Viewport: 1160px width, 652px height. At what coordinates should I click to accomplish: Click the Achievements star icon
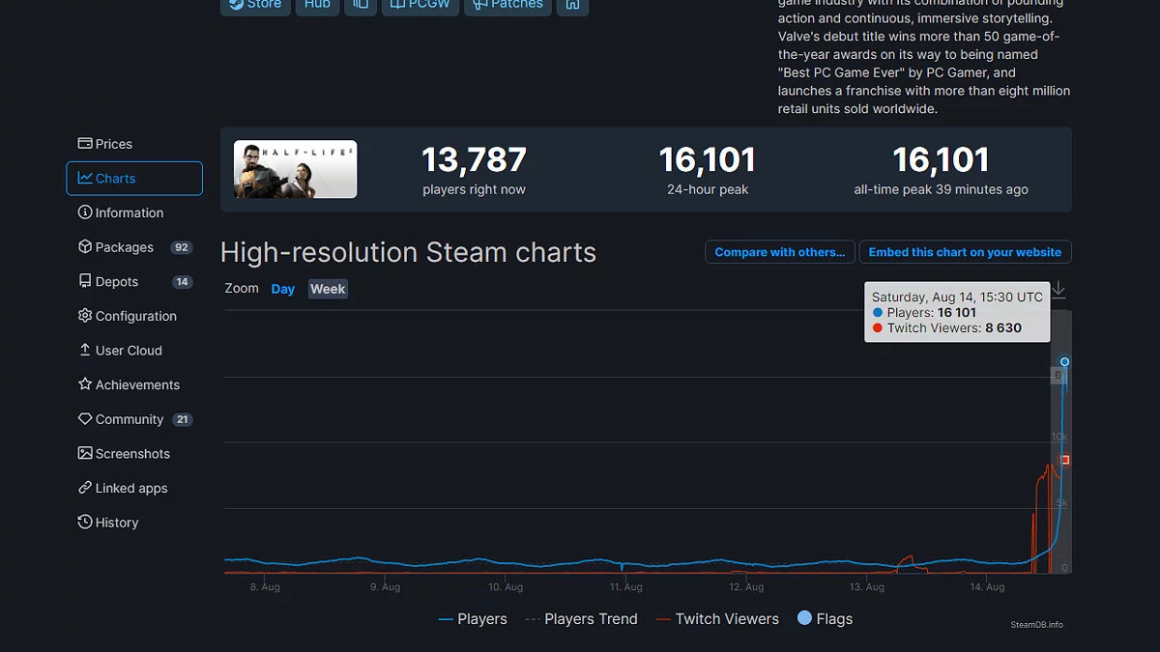(85, 384)
